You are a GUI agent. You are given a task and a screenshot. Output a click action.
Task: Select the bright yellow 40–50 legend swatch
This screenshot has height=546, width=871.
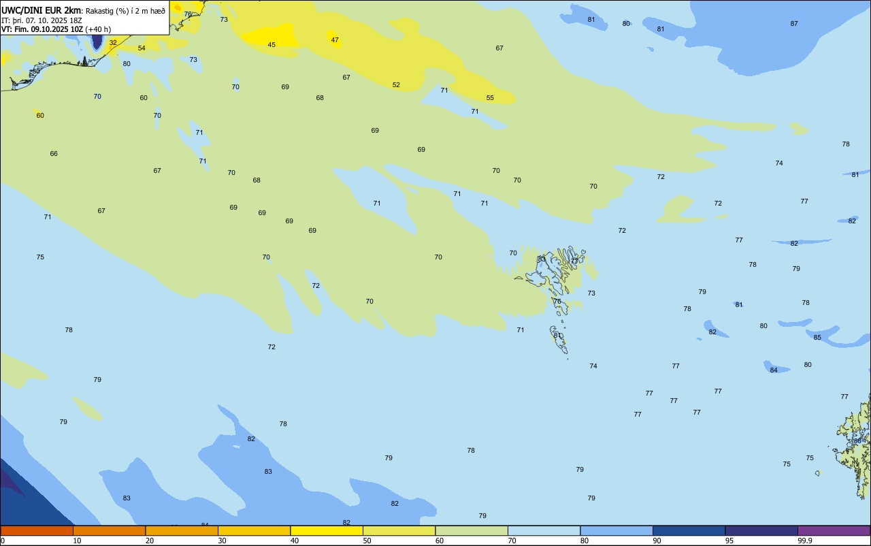[x=327, y=530]
